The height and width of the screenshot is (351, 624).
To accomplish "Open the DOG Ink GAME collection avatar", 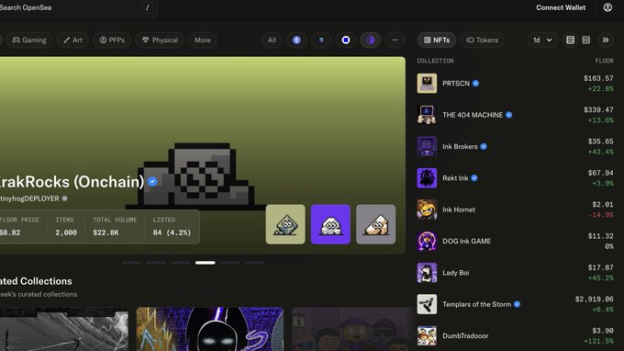I will [427, 241].
